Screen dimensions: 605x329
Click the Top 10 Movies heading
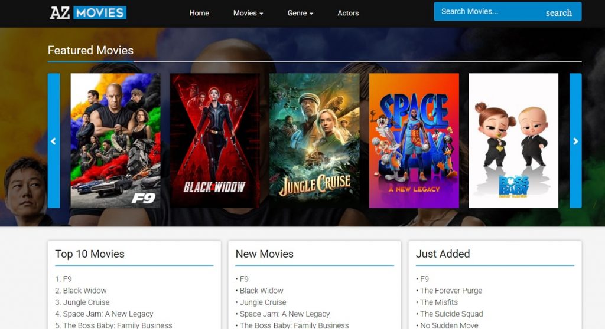90,254
